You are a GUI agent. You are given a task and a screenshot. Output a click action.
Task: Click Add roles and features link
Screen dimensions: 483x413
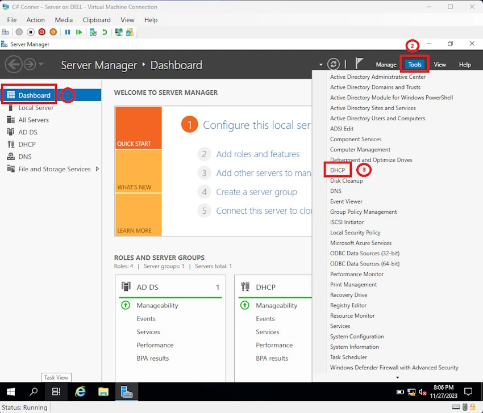257,154
